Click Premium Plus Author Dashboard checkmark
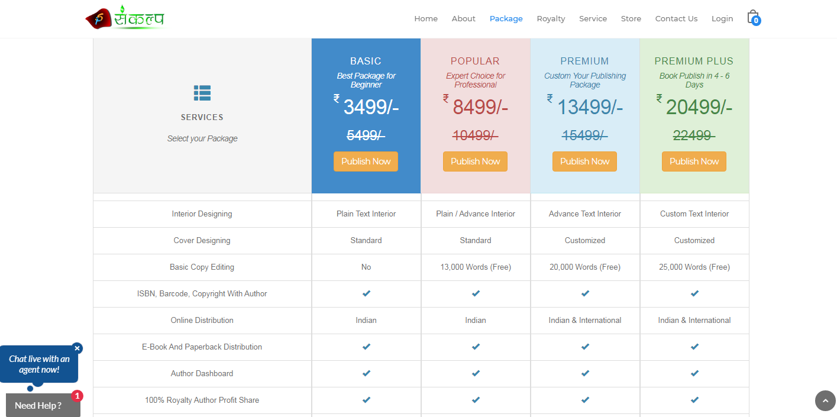Screen dimensions: 837x417 (x=694, y=373)
